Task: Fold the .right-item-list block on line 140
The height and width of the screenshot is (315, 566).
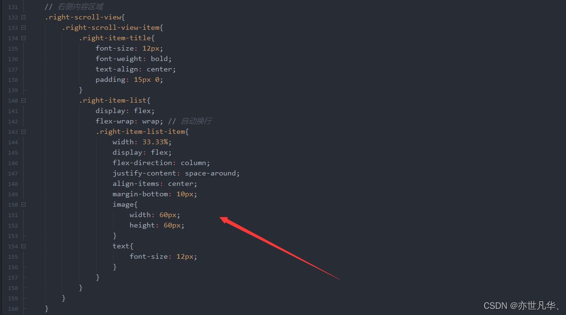Action: pos(24,100)
